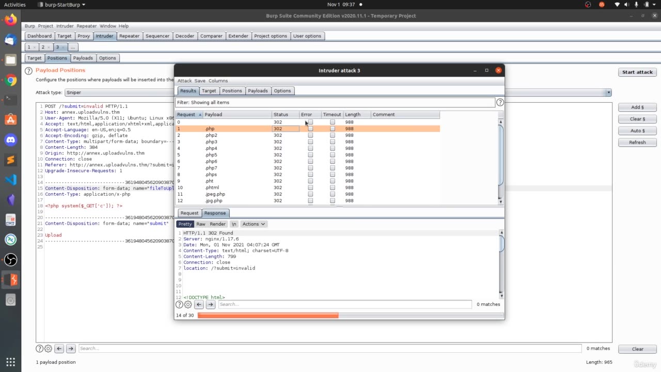Focus the response search input field

pos(344,304)
